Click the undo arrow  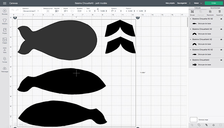pos(13,10)
